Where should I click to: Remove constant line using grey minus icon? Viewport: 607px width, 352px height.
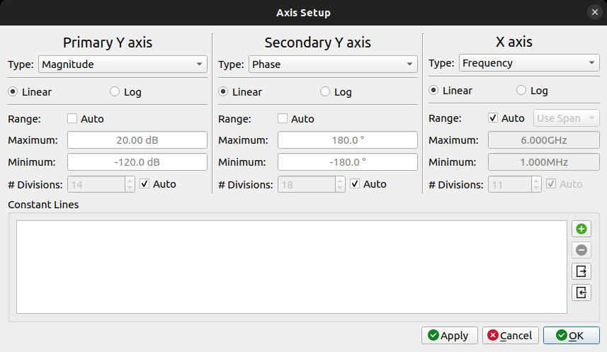581,250
